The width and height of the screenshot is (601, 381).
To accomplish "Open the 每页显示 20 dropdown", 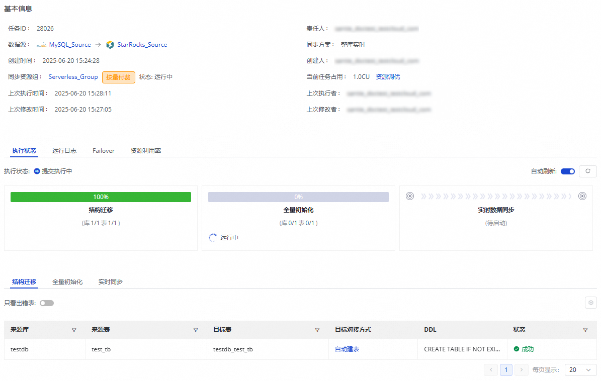I will [x=580, y=370].
